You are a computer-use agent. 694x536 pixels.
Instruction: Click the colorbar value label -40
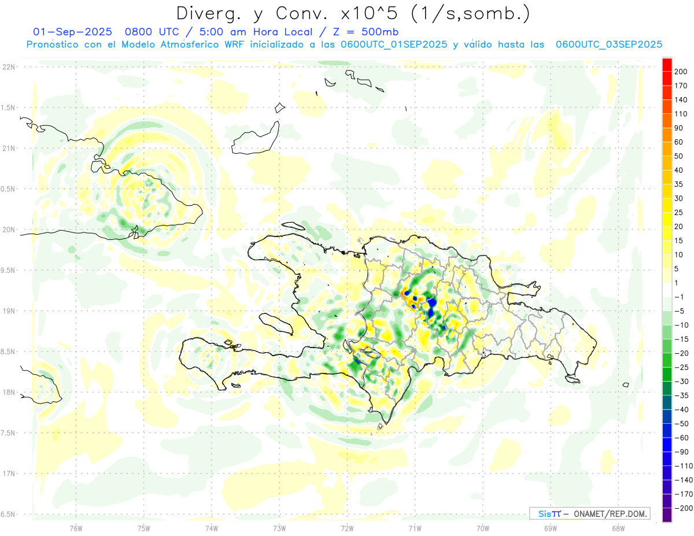click(x=681, y=410)
